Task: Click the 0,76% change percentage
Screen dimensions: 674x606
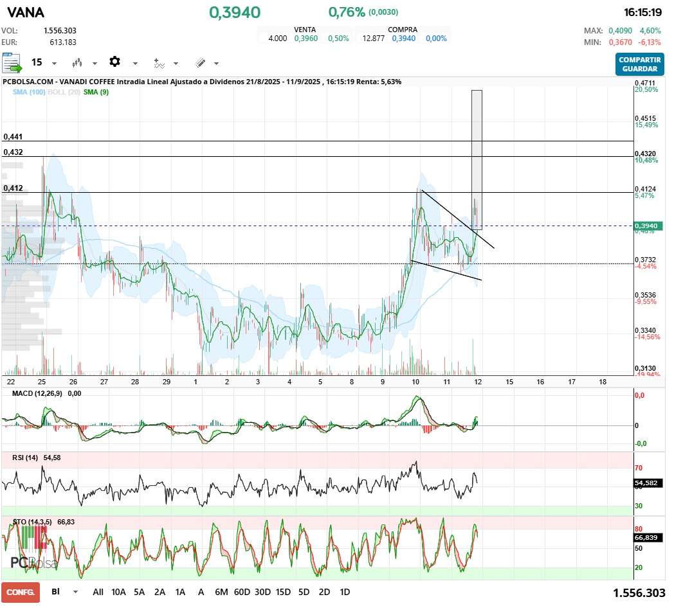Action: coord(347,12)
